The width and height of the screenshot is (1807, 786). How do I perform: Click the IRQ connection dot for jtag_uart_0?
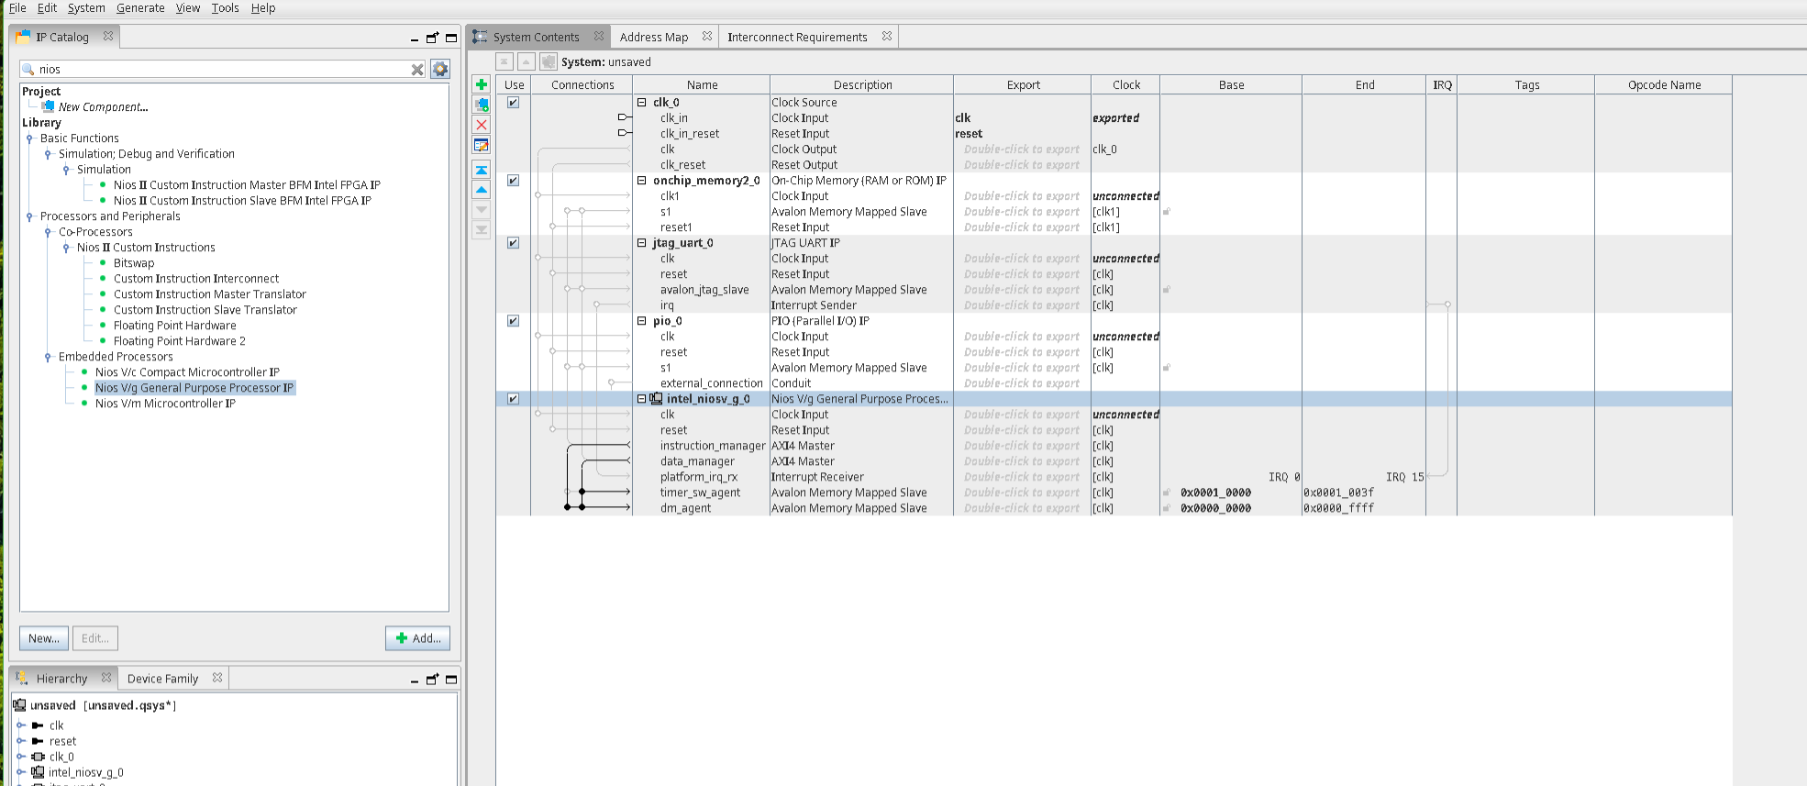point(1447,304)
